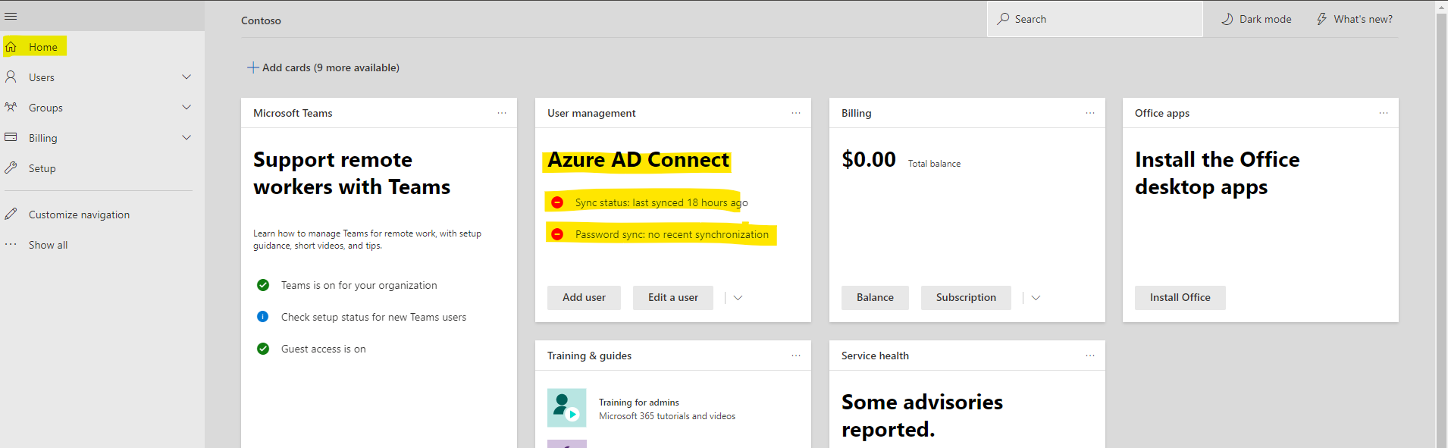Screen dimensions: 1448x448
Task: Click Install the Office desktop apps heading
Action: pos(1217,173)
